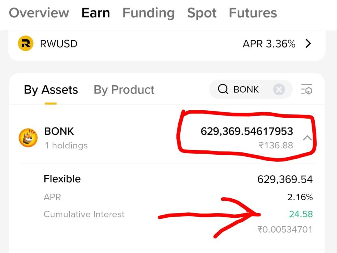Click the BONK 1 holdings label
337x253 pixels.
pos(66,145)
